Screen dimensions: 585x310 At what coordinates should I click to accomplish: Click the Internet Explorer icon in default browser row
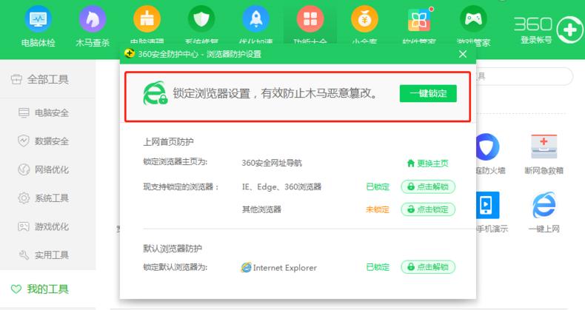[247, 268]
